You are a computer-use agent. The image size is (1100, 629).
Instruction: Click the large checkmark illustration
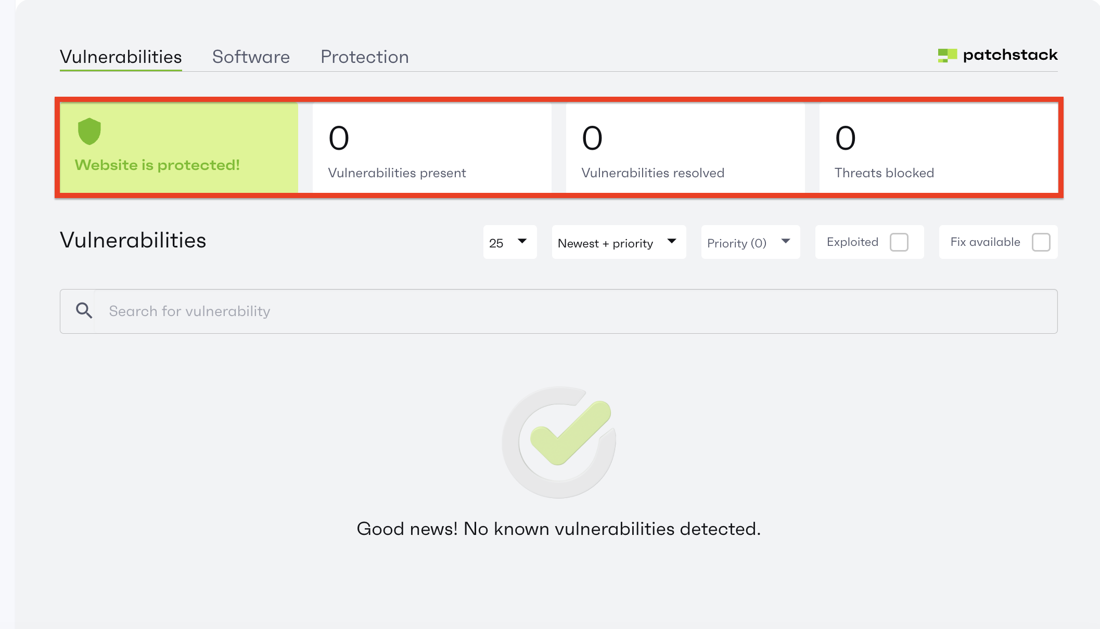click(559, 442)
